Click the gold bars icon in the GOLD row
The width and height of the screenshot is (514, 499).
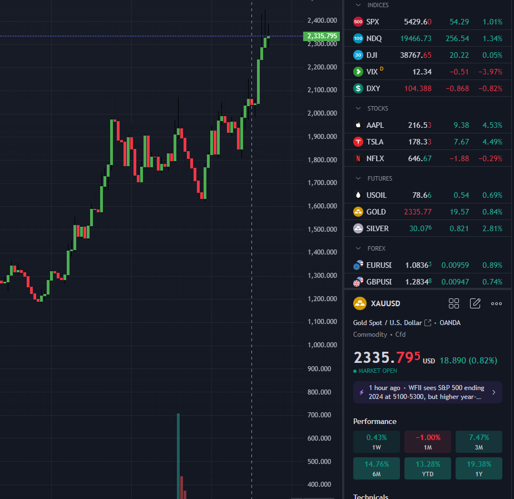pos(358,212)
